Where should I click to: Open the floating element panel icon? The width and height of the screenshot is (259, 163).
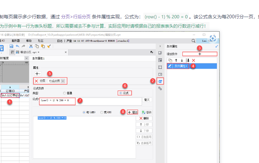coord(160,67)
